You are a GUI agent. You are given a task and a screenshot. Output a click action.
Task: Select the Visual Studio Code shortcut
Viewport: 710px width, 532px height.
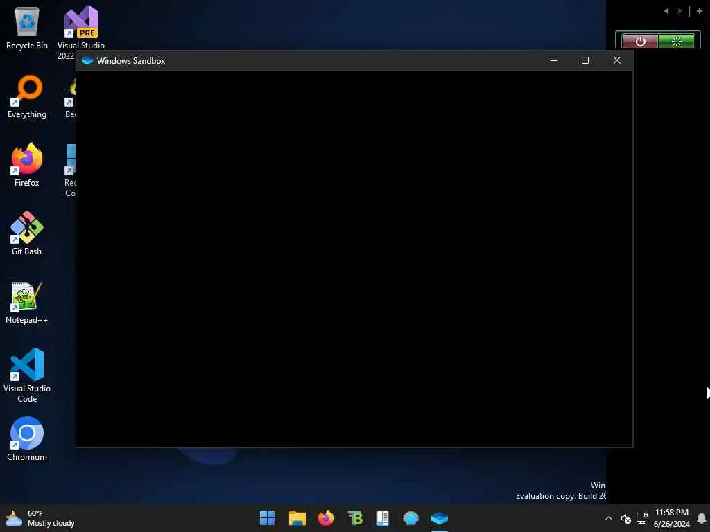[27, 375]
